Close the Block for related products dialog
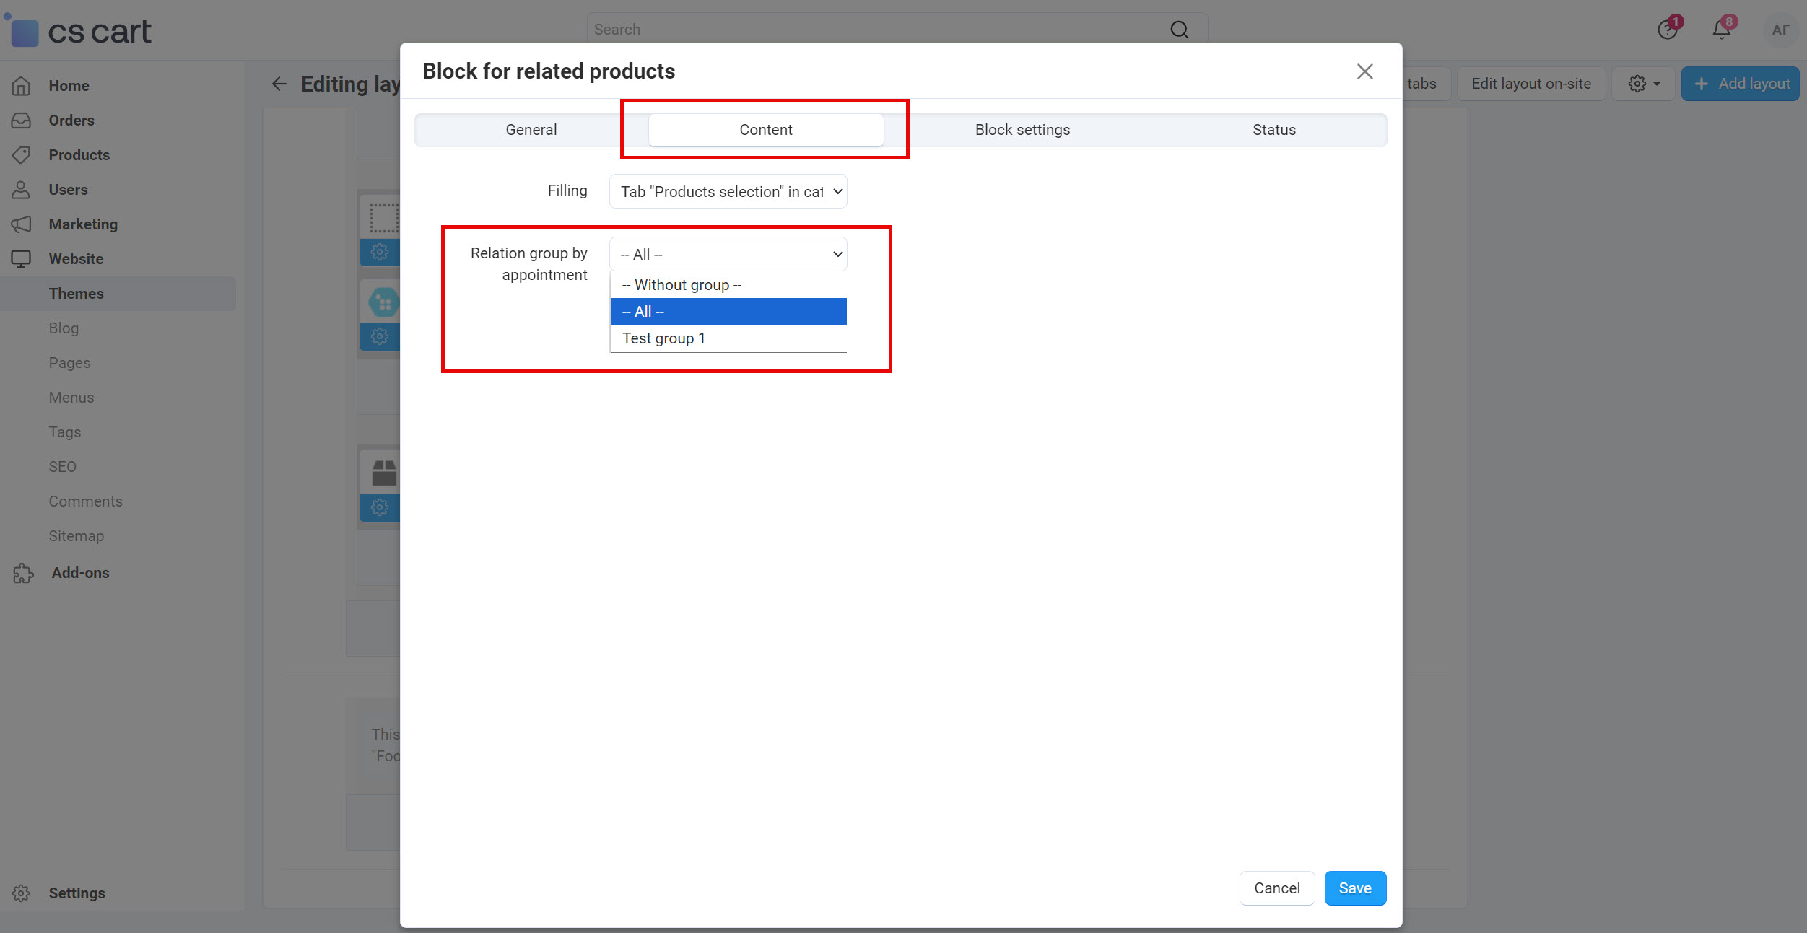Image resolution: width=1807 pixels, height=933 pixels. [1364, 71]
